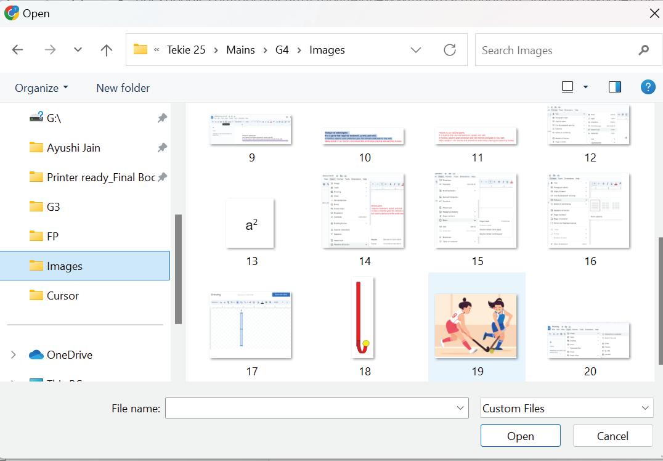Click the Open button
This screenshot has width=663, height=461.
(521, 436)
